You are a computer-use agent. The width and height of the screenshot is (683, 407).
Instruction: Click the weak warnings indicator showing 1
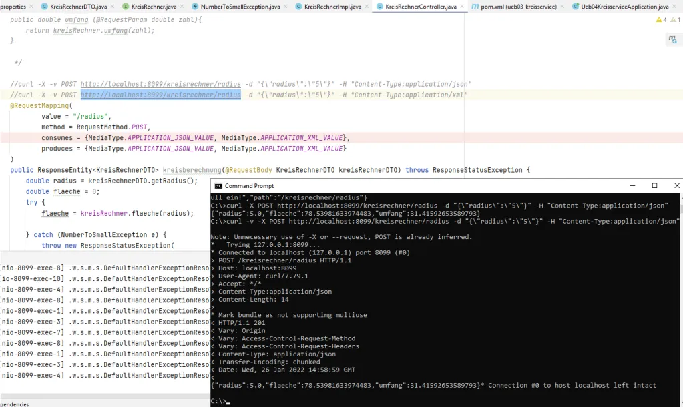676,19
